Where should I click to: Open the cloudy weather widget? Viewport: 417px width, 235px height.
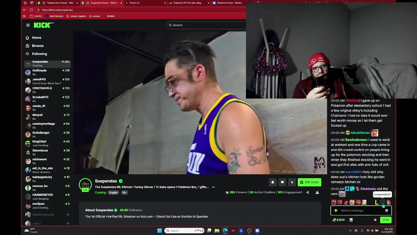pos(31,230)
